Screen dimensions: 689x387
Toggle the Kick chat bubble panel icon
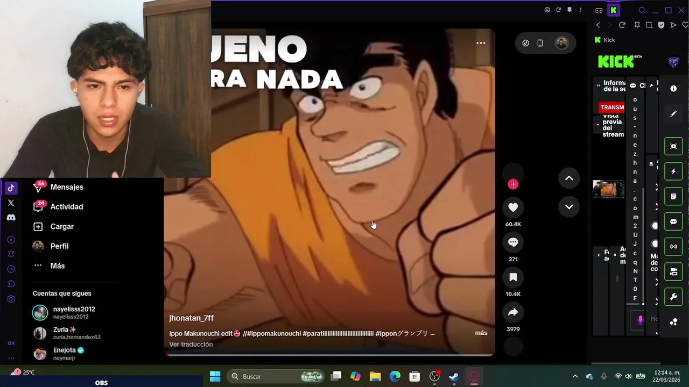pos(673,221)
